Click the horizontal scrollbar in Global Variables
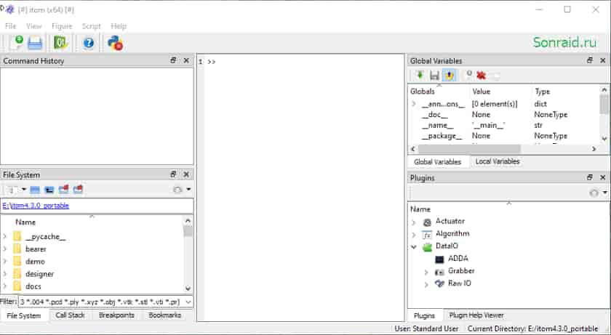Viewport: 611px width, 335px height. pos(469,149)
